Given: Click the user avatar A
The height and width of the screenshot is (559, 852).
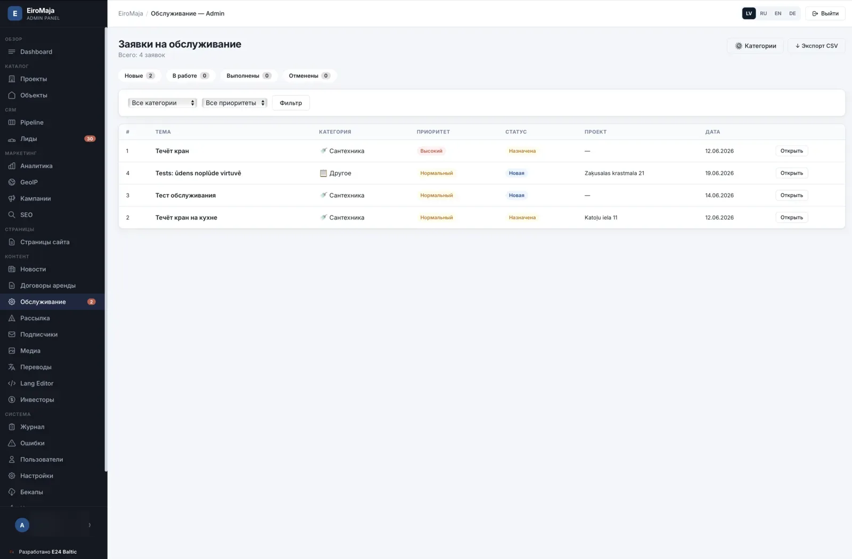Looking at the screenshot, I should pyautogui.click(x=22, y=525).
